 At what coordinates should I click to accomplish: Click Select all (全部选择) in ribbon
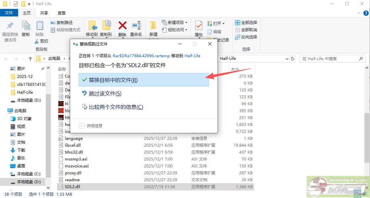coord(246,23)
